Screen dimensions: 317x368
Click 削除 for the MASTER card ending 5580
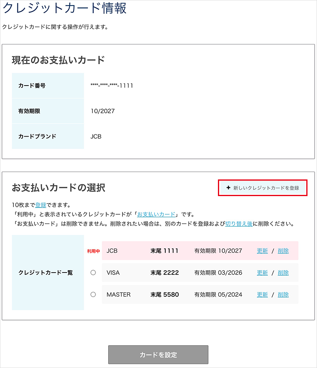tap(283, 294)
